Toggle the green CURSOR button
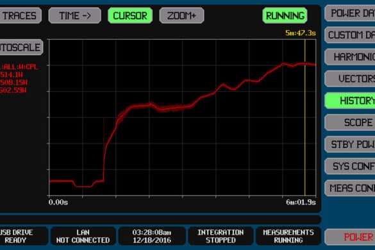Screen dimensions: 375x250 point(130,15)
